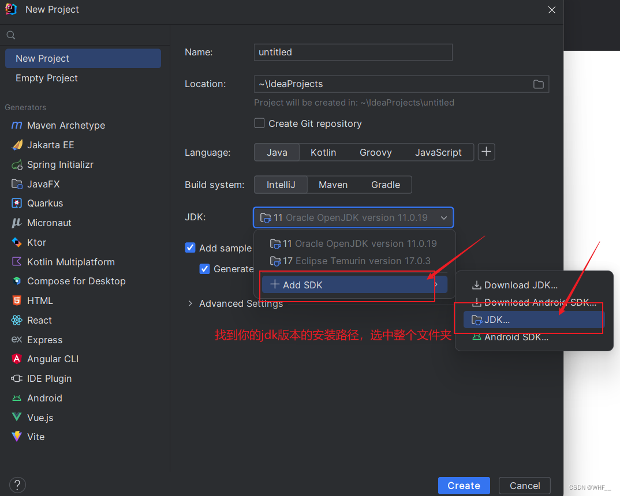This screenshot has width=620, height=496.
Task: Uncheck the Add sample code checkbox
Action: [190, 248]
